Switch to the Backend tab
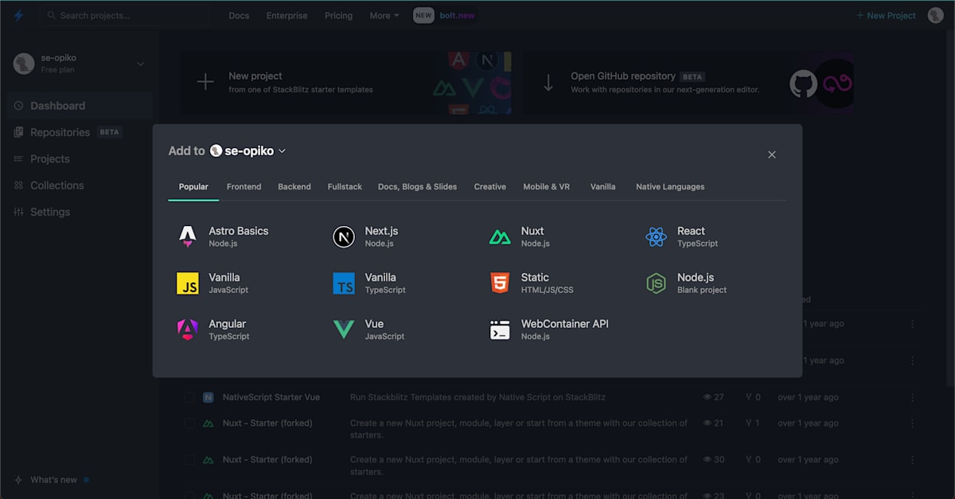Screen dimensions: 955x499 [x=294, y=186]
